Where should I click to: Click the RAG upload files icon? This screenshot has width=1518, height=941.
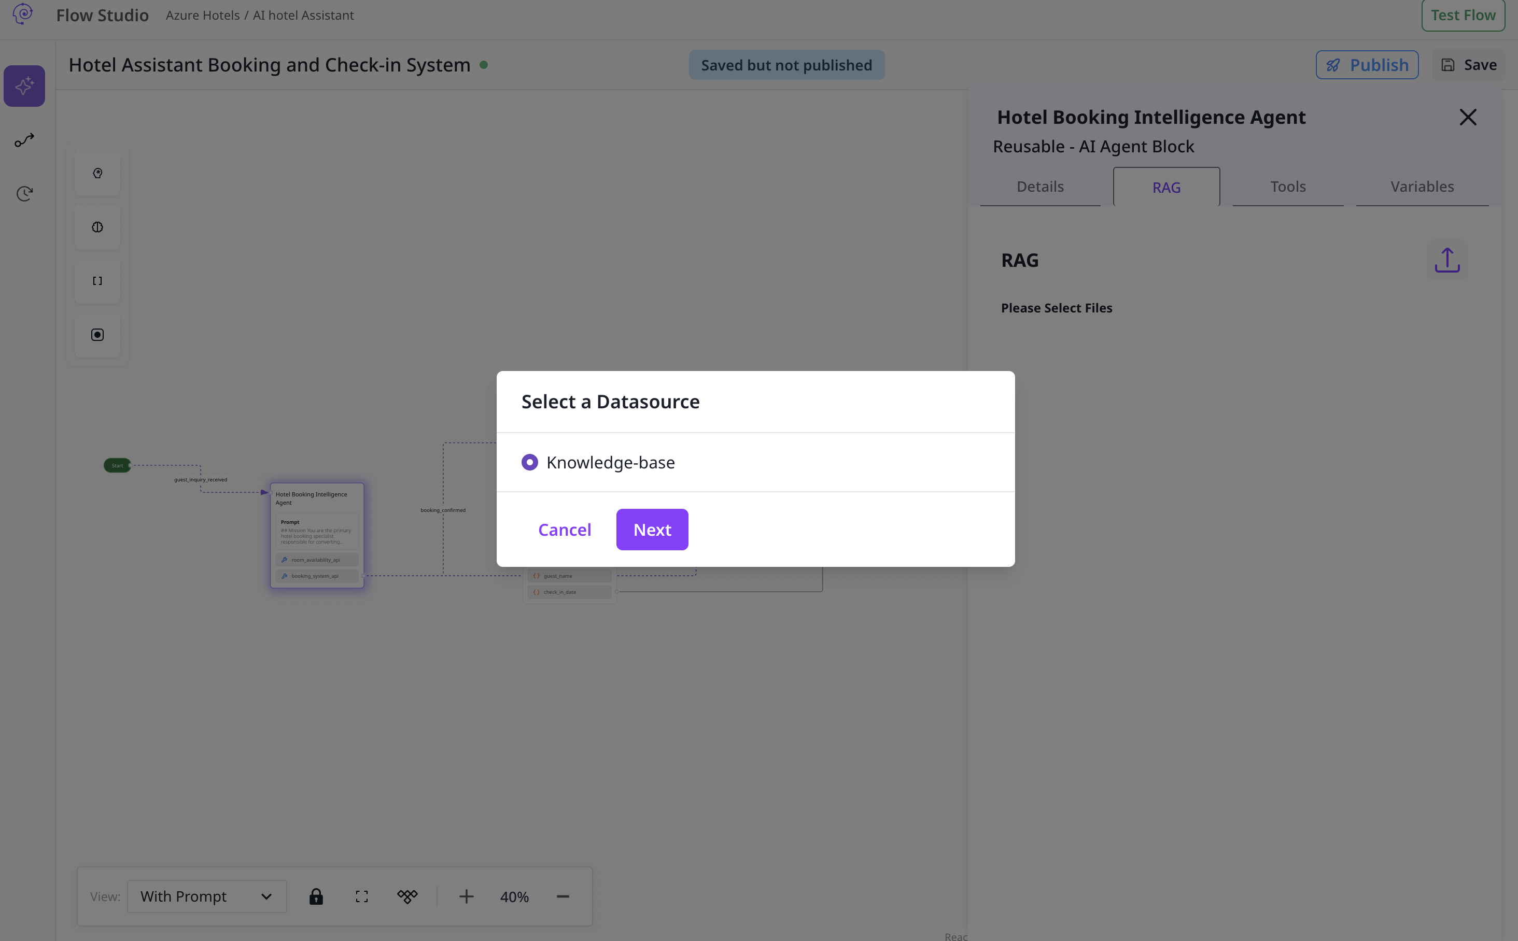[1446, 260]
